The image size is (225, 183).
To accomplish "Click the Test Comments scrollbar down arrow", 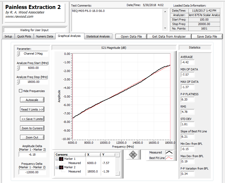I will (x=165, y=28).
